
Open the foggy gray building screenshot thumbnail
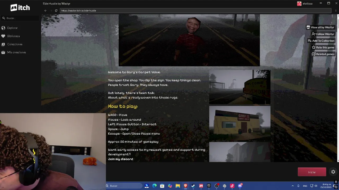240,152
